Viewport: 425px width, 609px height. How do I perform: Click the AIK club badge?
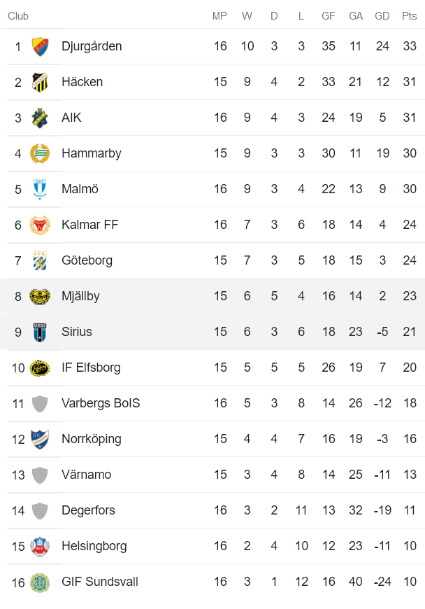[40, 118]
